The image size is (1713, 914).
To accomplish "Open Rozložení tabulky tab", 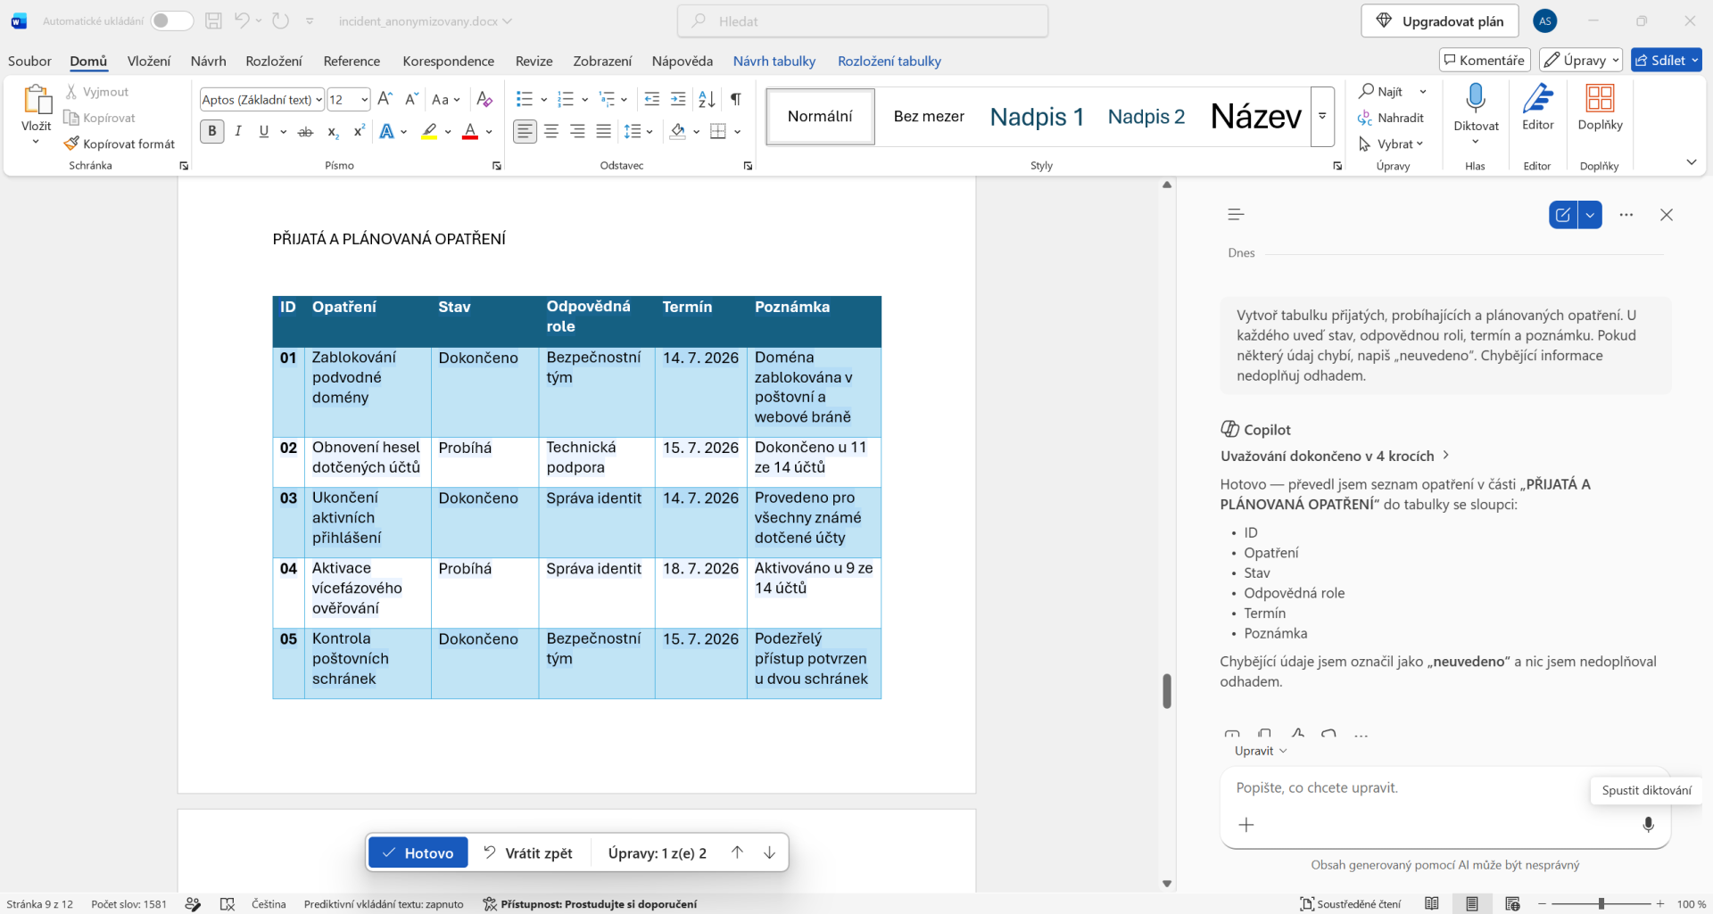I will click(x=890, y=61).
